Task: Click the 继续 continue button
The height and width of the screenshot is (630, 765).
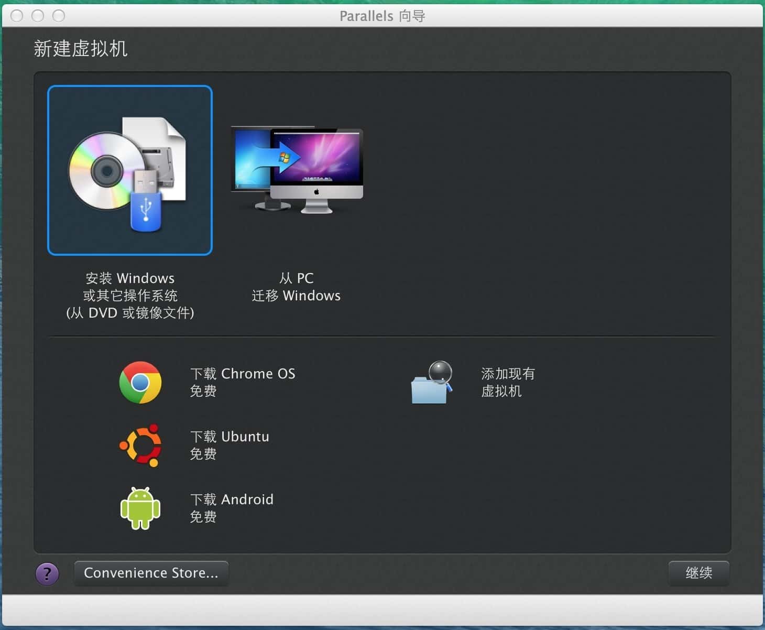Action: click(698, 573)
